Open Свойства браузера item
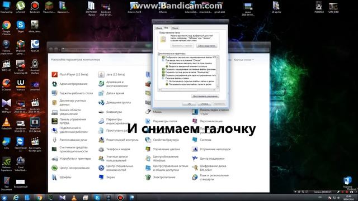 point(162,140)
